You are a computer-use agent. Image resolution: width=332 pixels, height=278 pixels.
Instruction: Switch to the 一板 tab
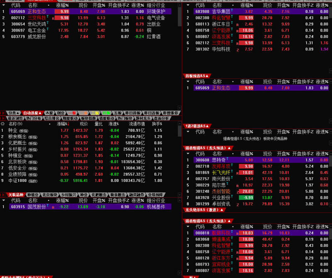[x=72, y=113]
